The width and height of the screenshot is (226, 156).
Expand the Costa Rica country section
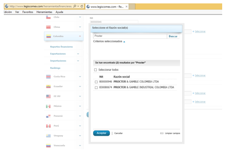(80, 77)
